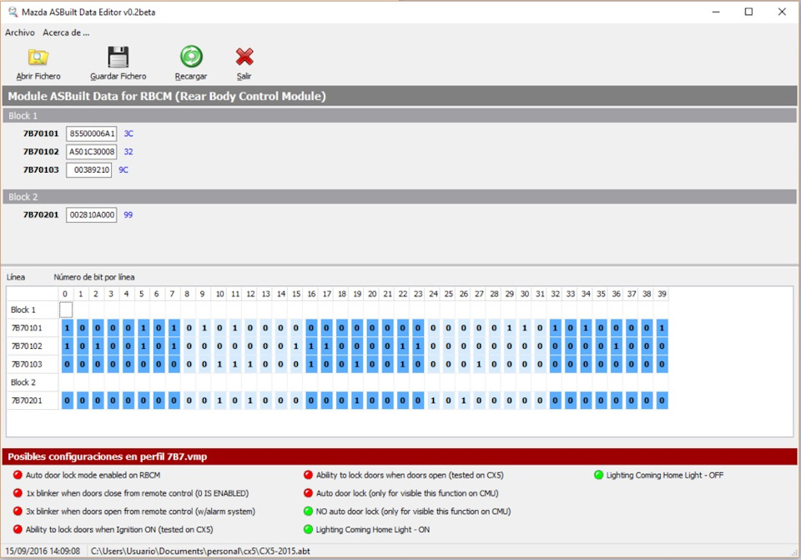Select 3x blinker when doors open option
Screen dimensions: 801x560
(133, 512)
